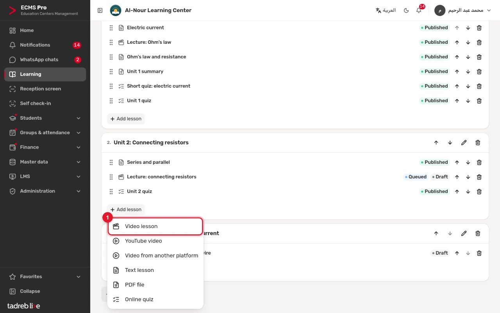This screenshot has width=500, height=313.
Task: Move Lecture: Ohm's law lesson up
Action: click(x=457, y=42)
